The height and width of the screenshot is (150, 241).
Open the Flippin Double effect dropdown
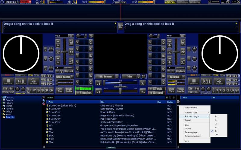(72, 77)
